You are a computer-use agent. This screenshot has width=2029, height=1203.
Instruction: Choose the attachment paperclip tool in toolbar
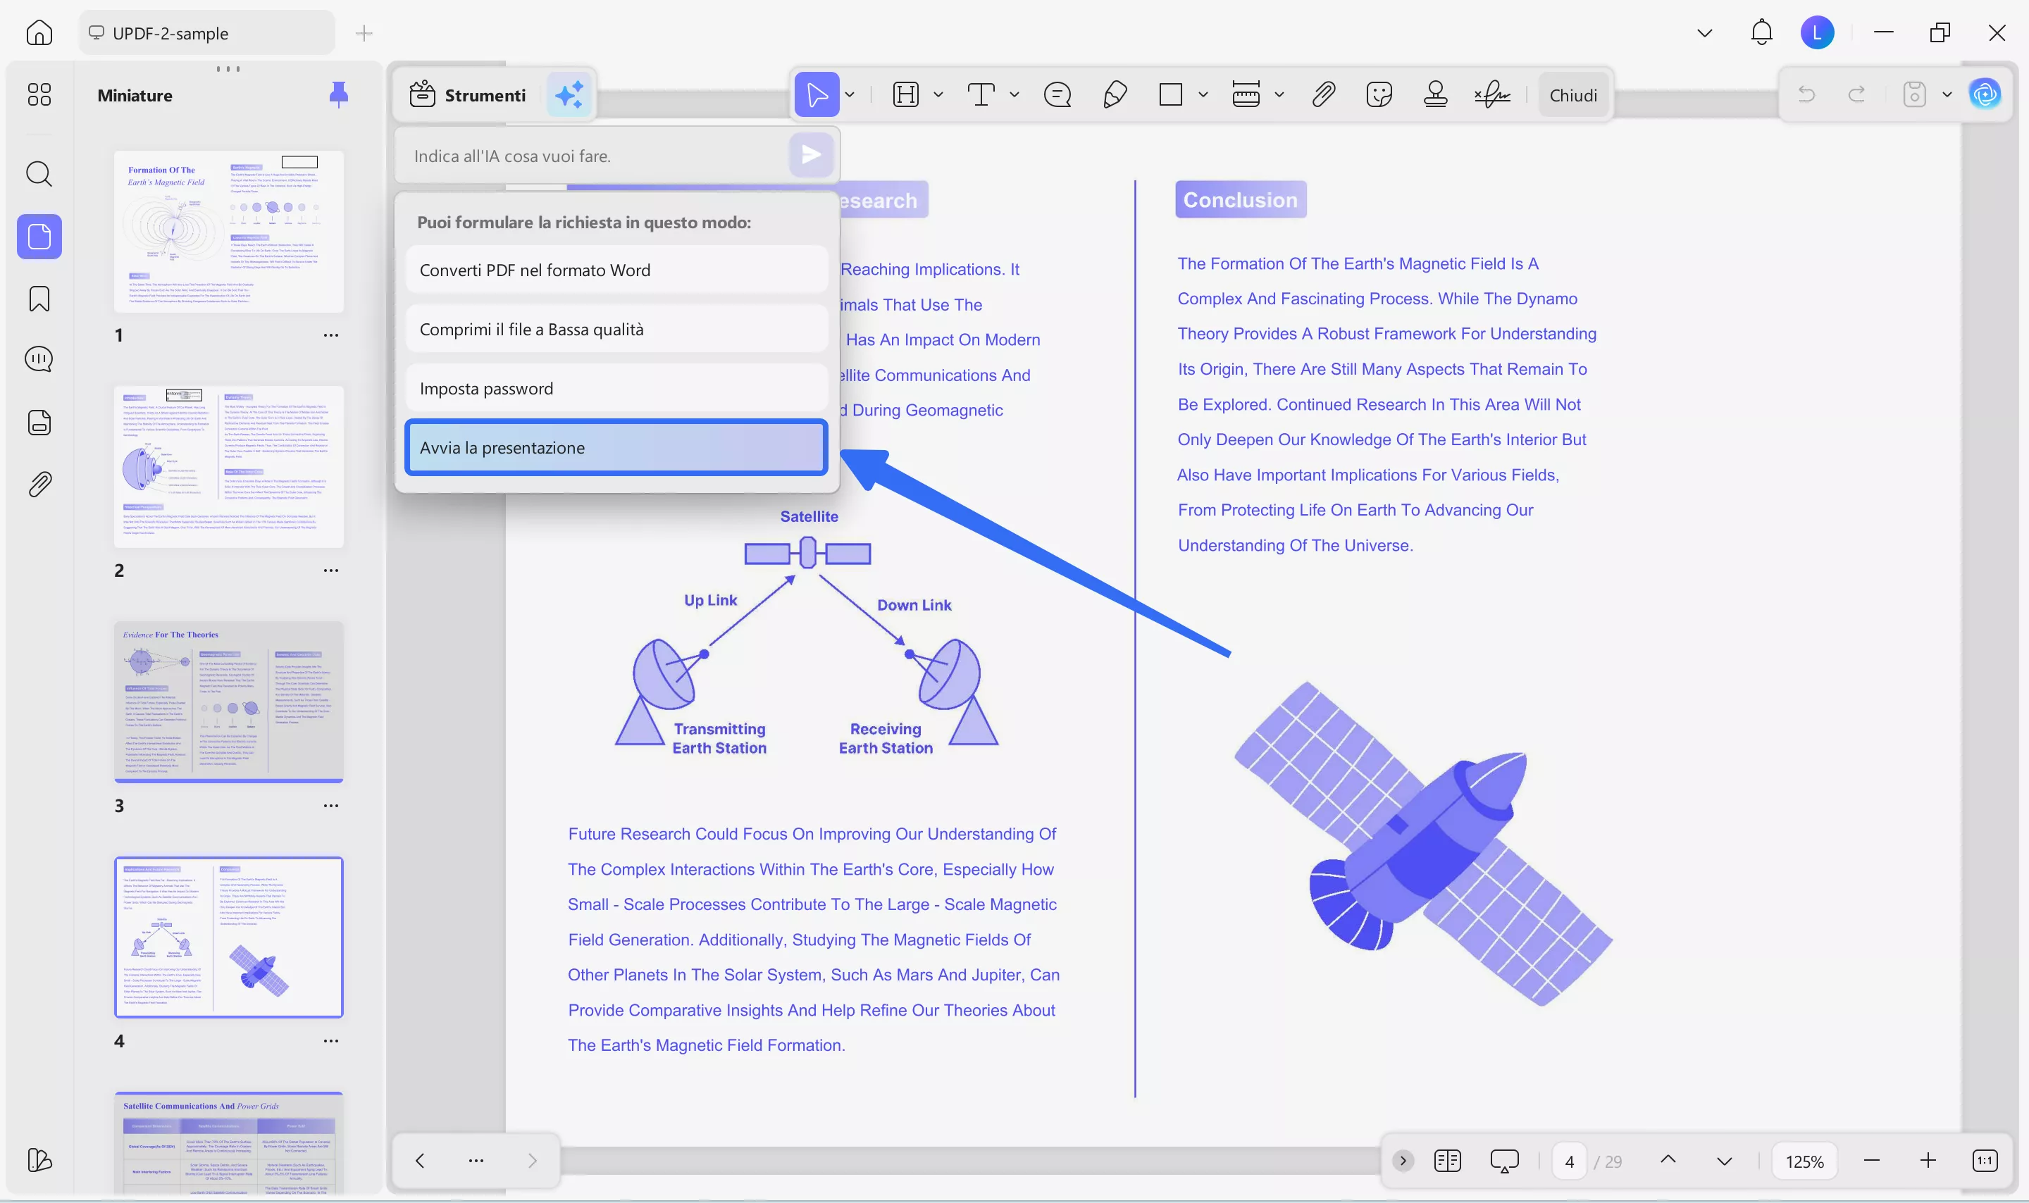1323,95
